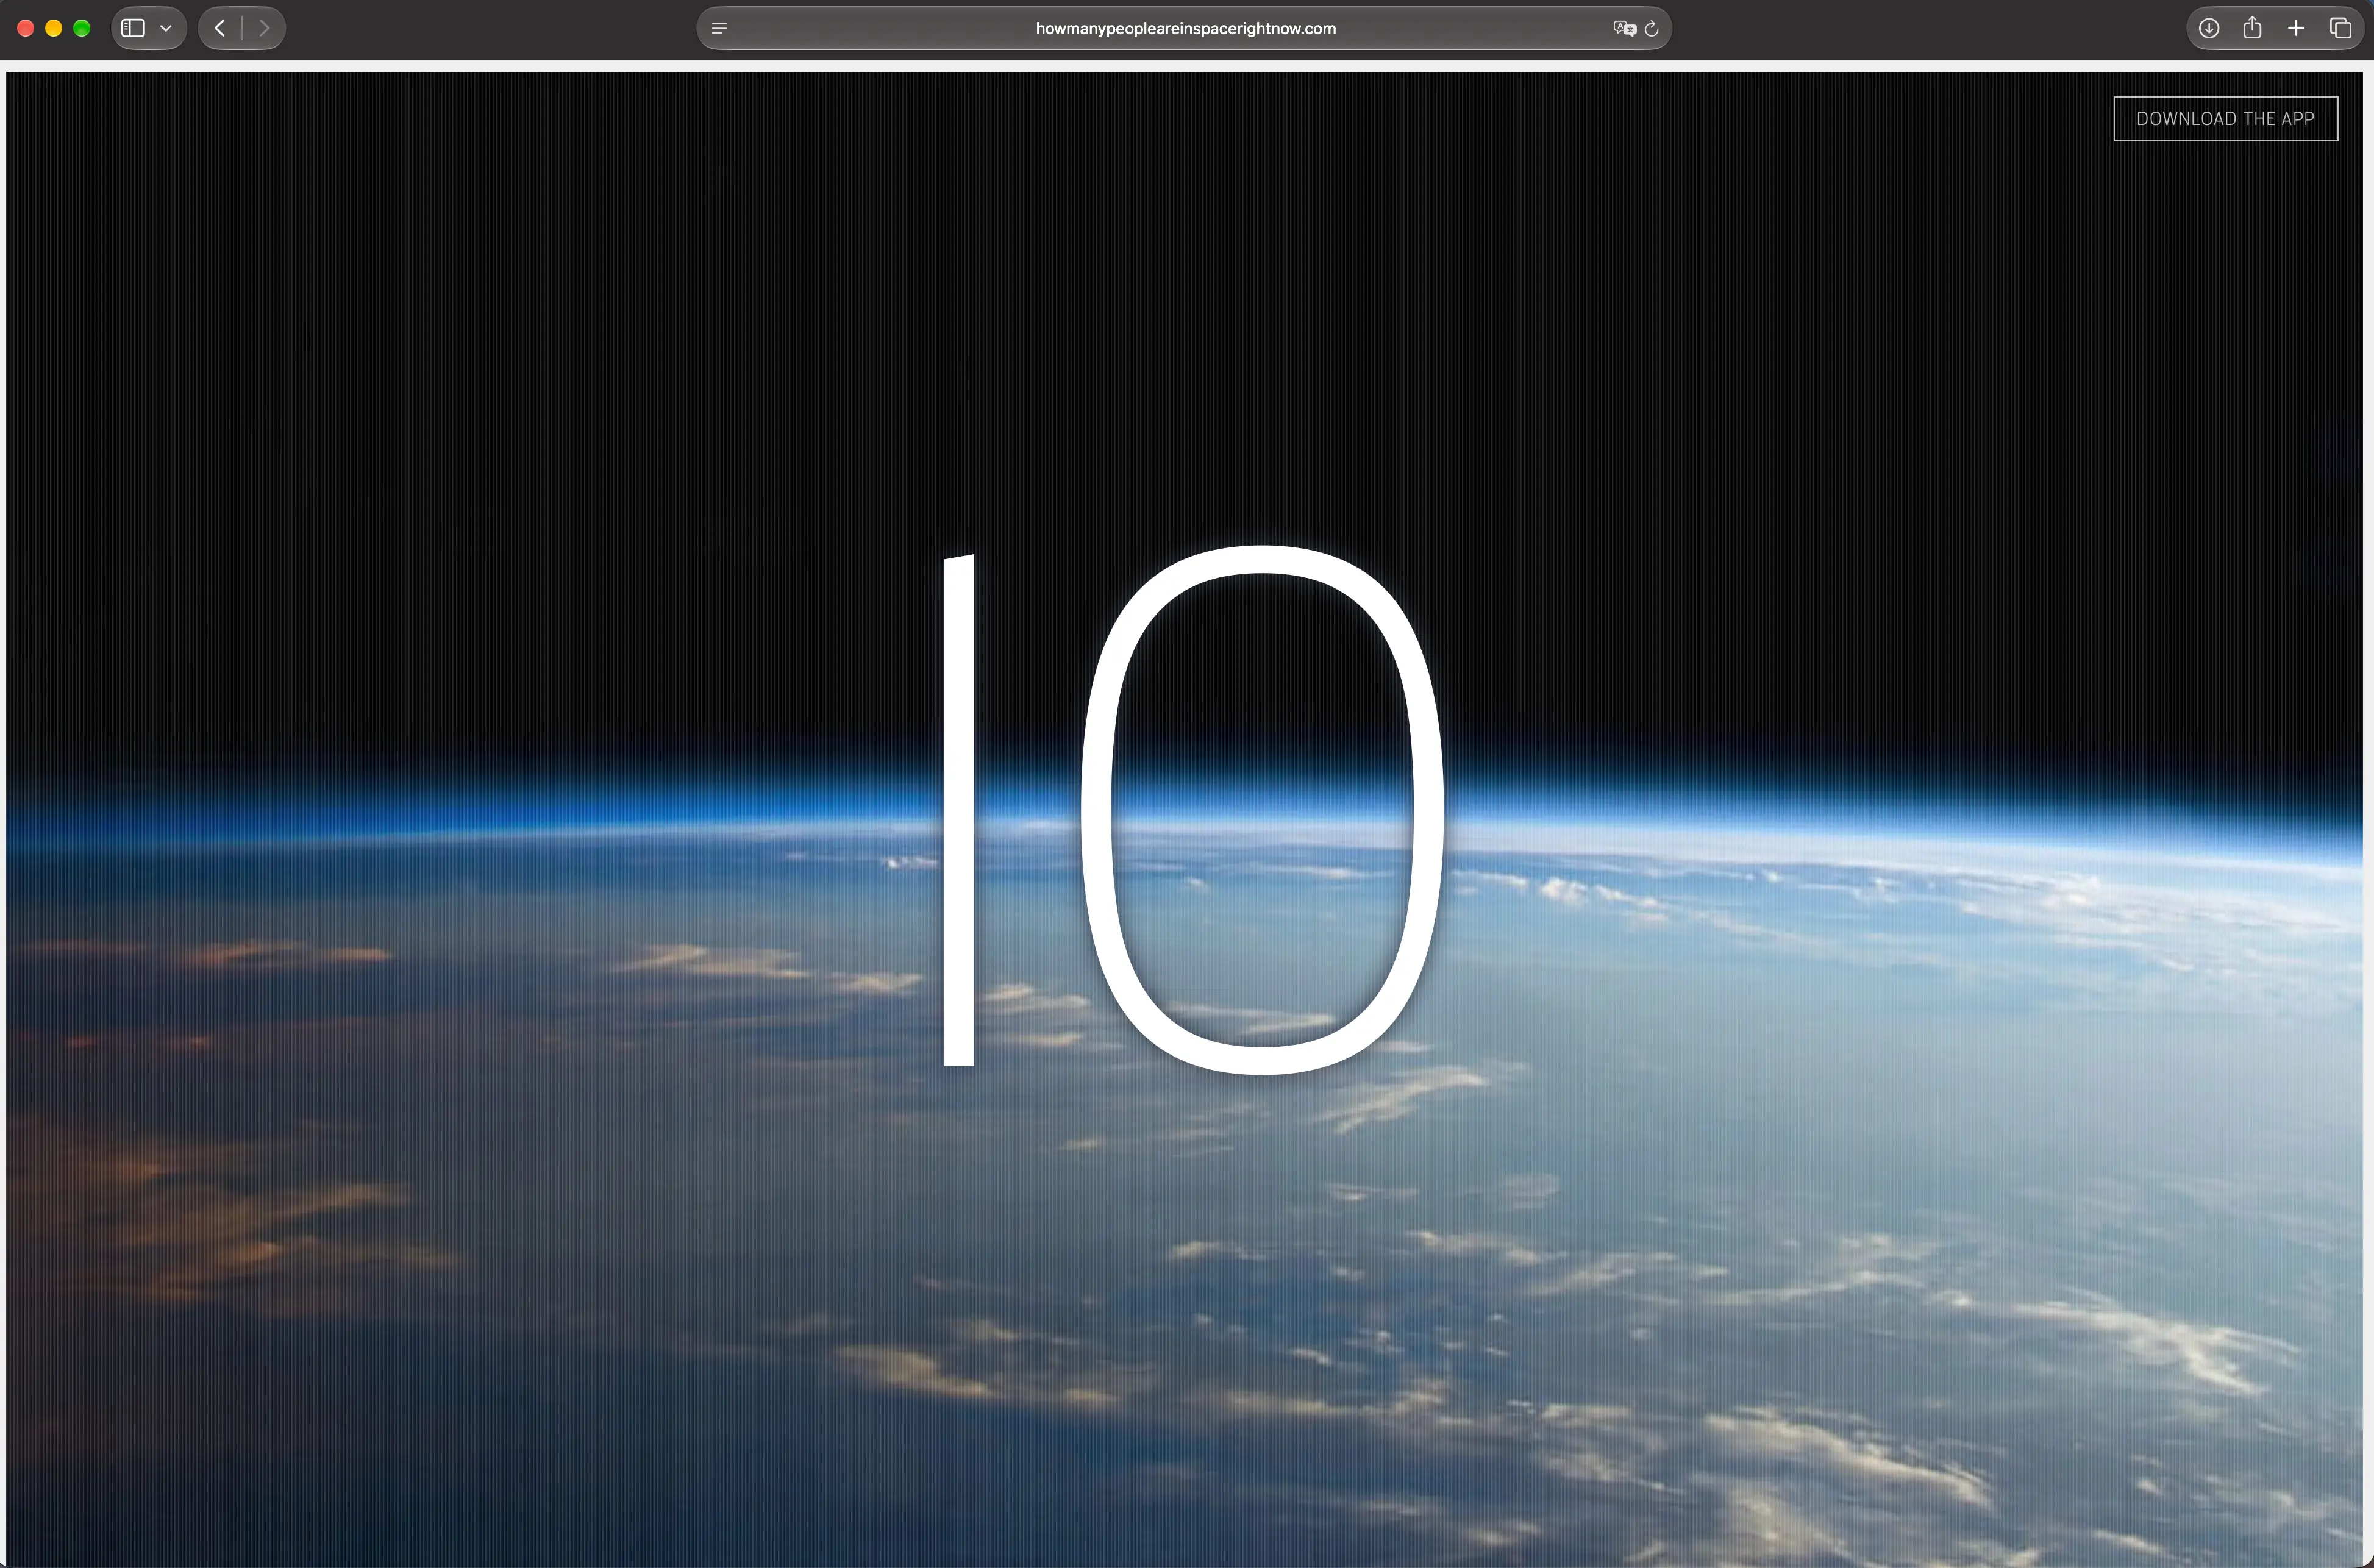Open the translate page icon
The width and height of the screenshot is (2374, 1568).
pyautogui.click(x=1624, y=28)
